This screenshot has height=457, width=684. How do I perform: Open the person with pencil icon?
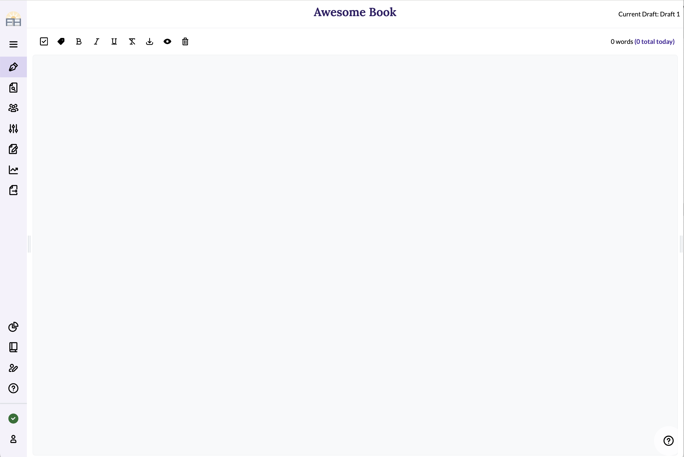coord(13,368)
